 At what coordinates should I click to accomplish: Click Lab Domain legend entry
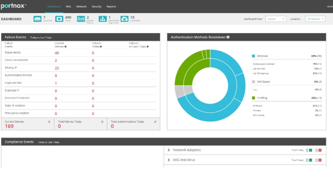[259, 69]
